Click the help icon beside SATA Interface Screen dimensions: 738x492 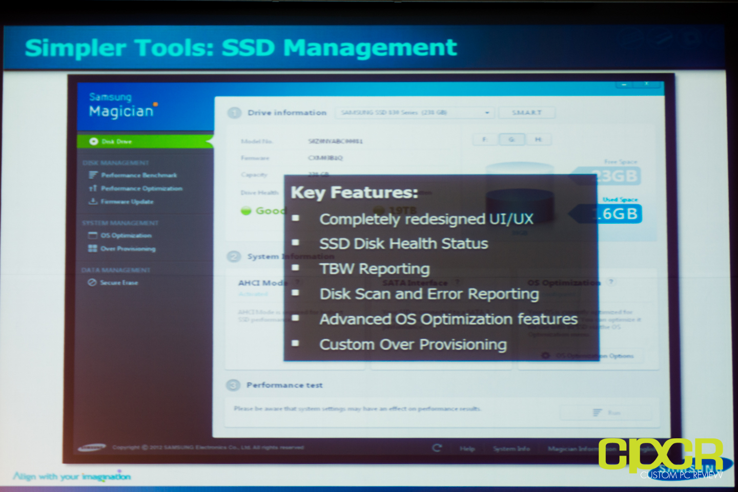point(457,282)
